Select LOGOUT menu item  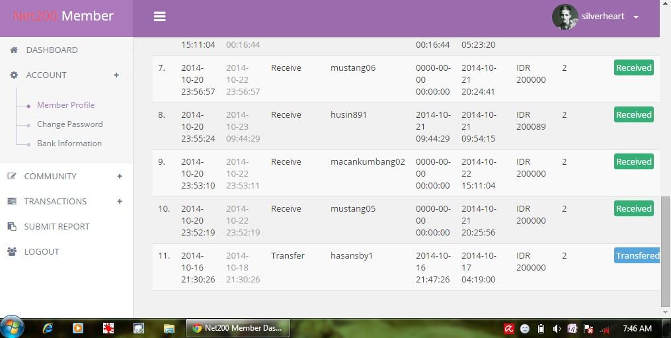[x=42, y=252]
